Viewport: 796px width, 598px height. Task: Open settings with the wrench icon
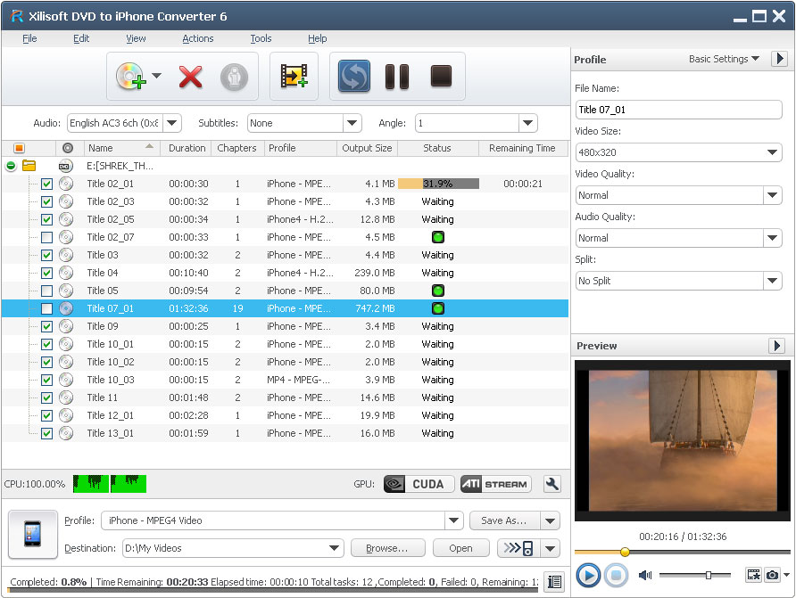(552, 484)
